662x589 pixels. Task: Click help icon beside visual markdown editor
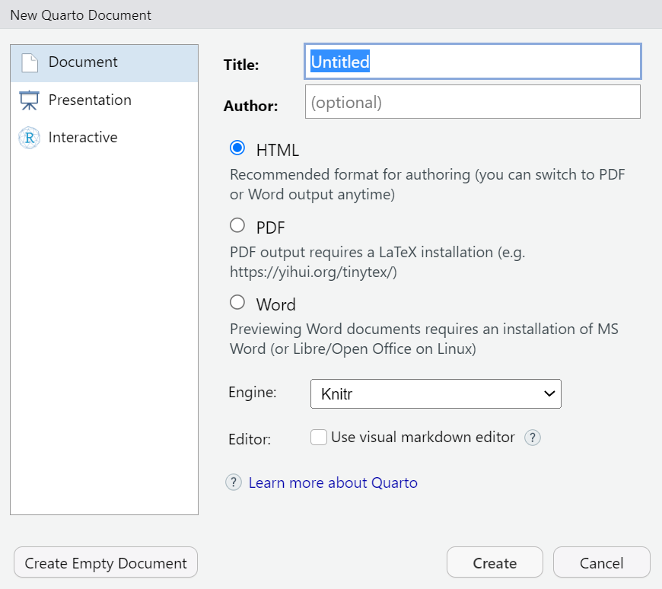pos(533,438)
